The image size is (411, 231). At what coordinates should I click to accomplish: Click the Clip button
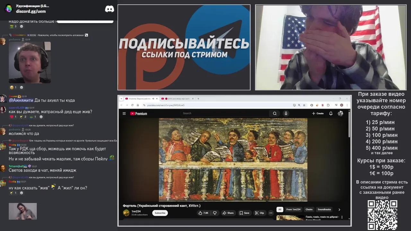pyautogui.click(x=259, y=213)
